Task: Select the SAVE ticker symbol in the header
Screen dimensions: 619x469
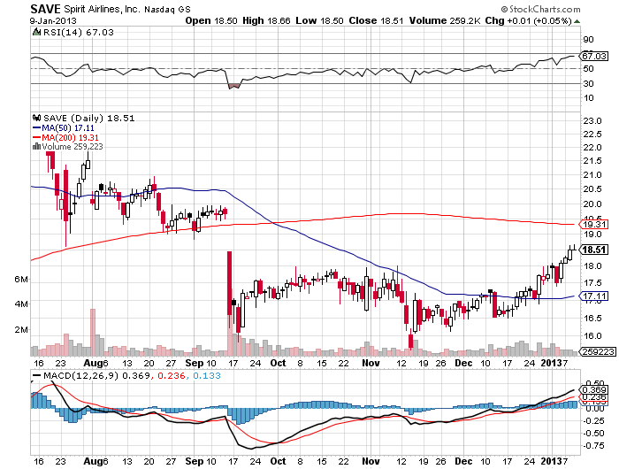Action: click(45, 9)
